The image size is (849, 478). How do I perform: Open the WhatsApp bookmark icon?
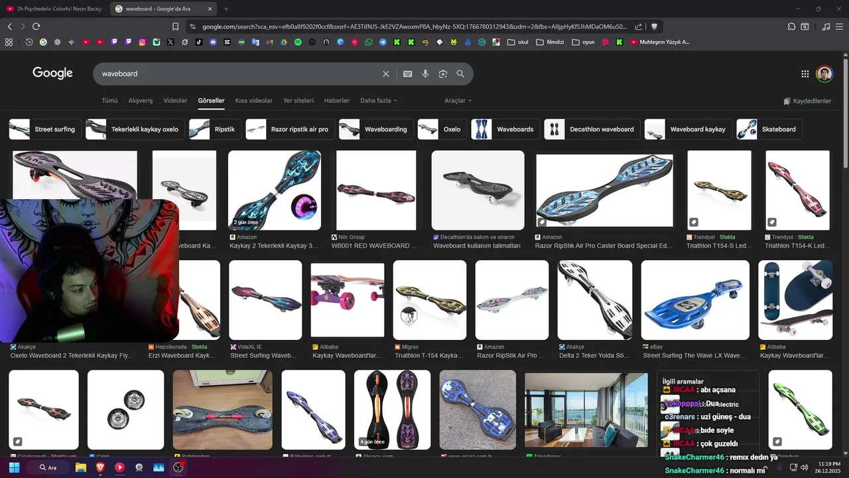369,42
